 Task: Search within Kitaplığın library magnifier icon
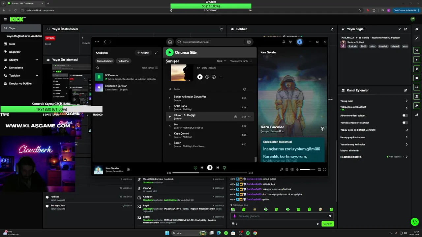(98, 68)
